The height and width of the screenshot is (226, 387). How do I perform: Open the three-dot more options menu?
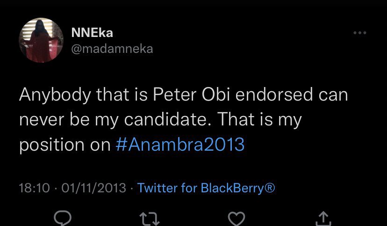[359, 33]
